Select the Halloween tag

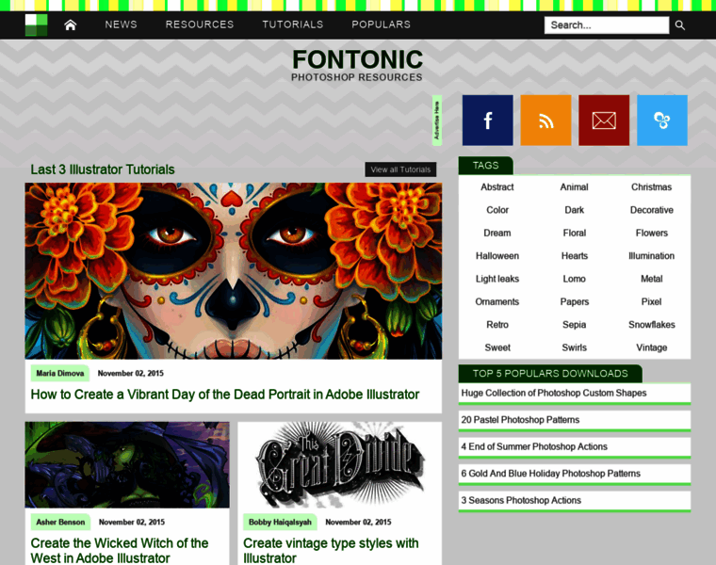(496, 256)
